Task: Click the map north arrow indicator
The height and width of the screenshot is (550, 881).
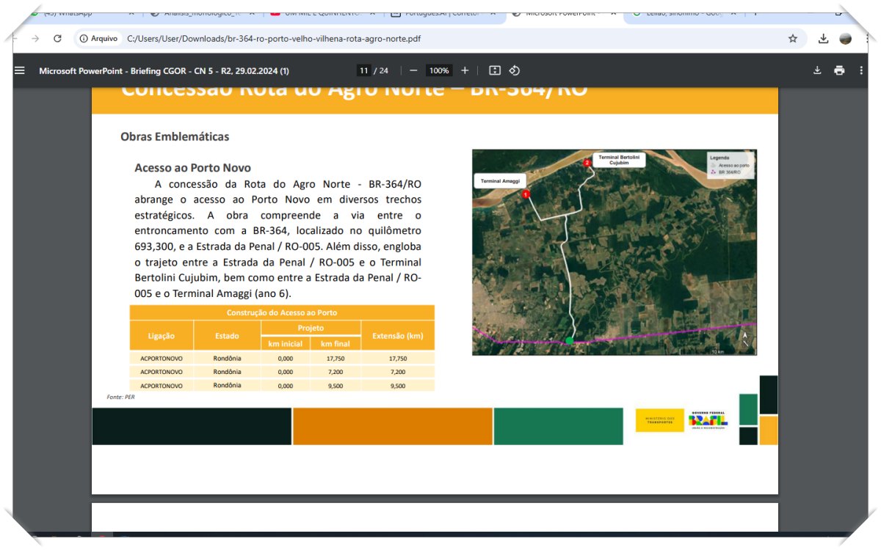Action: click(x=745, y=339)
